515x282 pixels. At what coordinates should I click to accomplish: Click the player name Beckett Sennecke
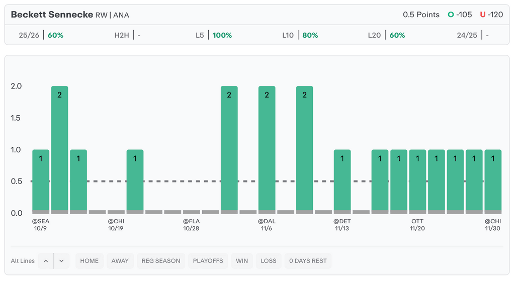52,15
